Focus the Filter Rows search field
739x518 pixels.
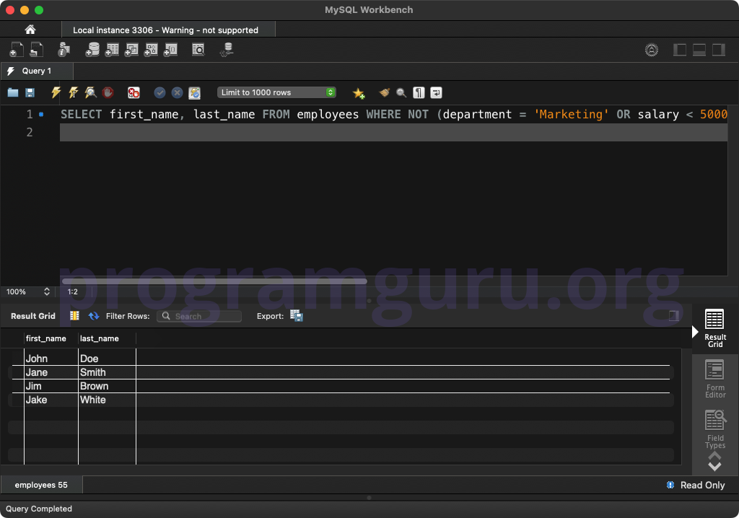point(199,316)
